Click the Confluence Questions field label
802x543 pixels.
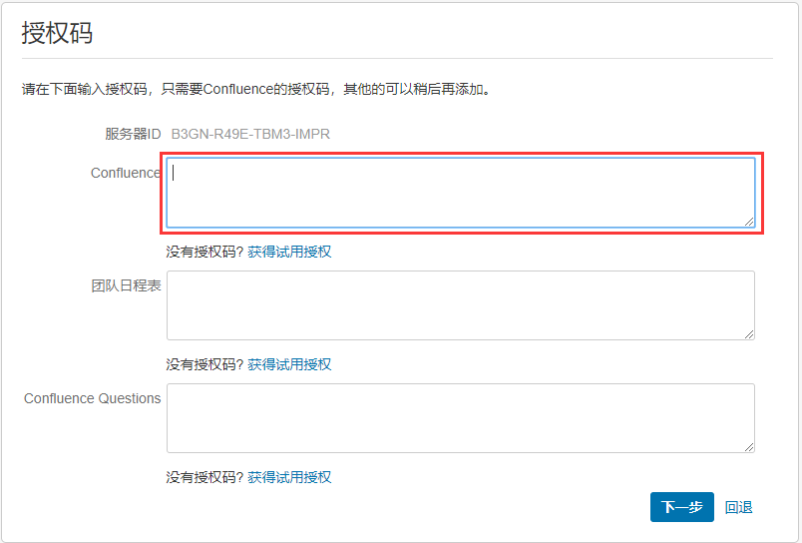93,398
